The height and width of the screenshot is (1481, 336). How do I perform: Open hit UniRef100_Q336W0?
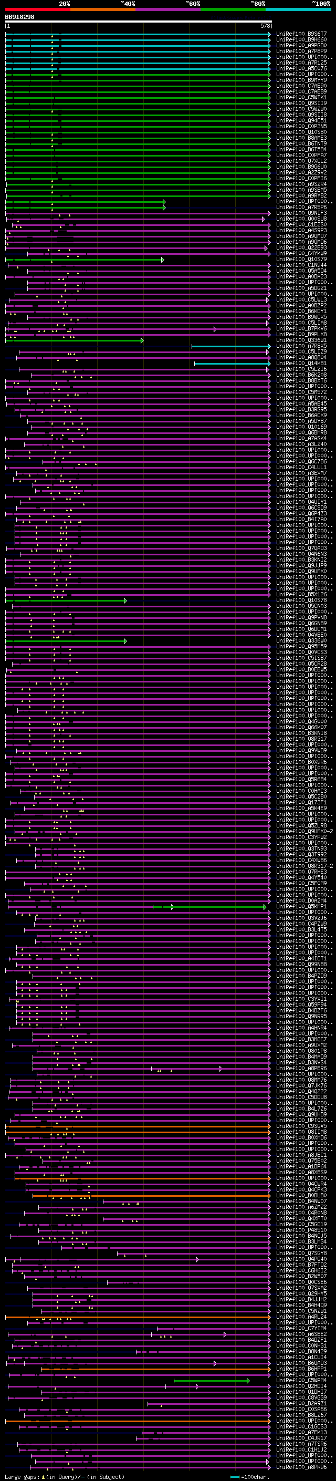(301, 640)
